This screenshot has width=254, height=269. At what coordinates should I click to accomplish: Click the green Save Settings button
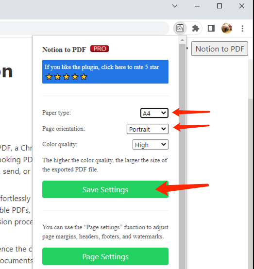pyautogui.click(x=105, y=189)
